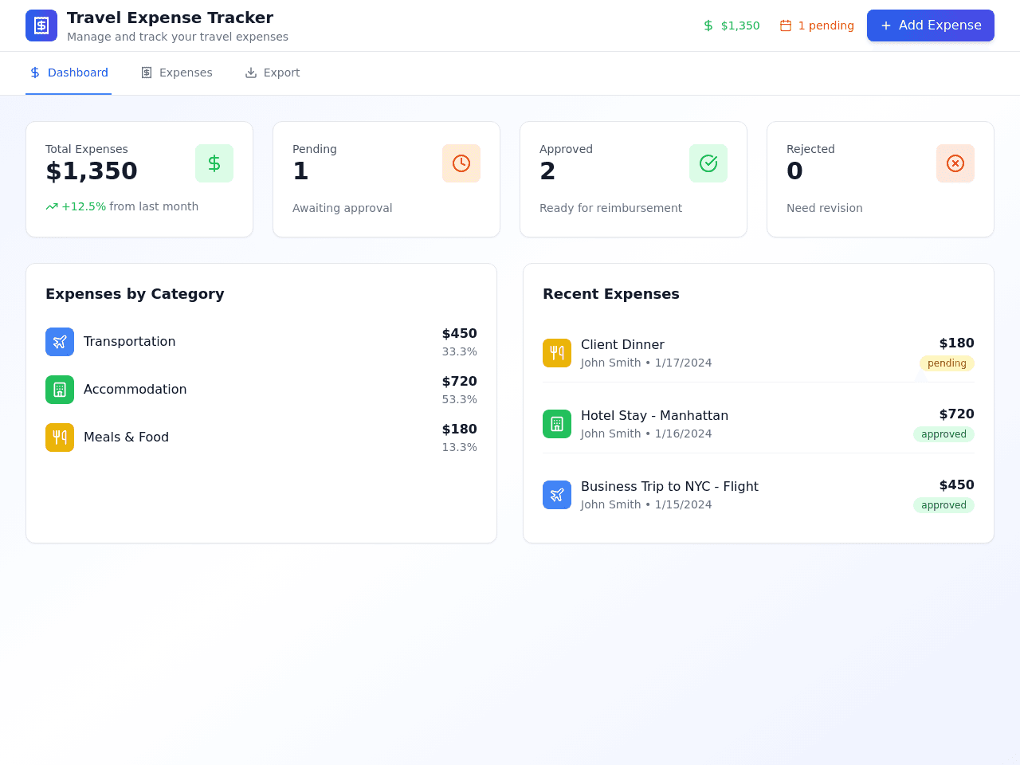This screenshot has width=1020, height=765.
Task: Click the airplane icon next to Business Trip to NYC
Action: click(557, 495)
